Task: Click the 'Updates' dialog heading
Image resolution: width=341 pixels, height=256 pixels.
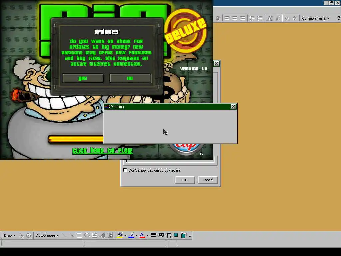Action: 106,32
